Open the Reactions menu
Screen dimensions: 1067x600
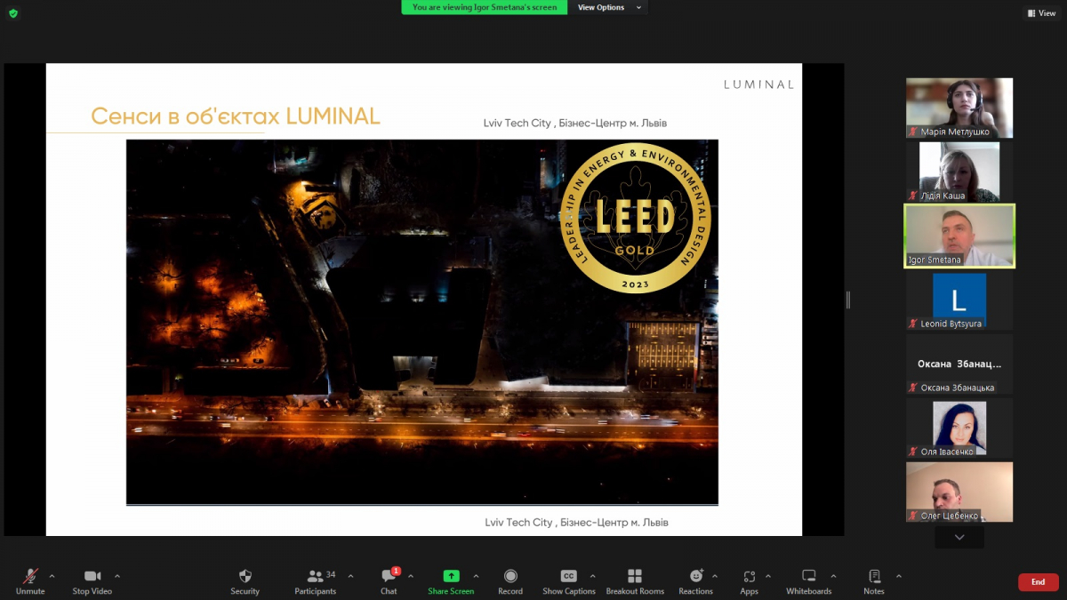(x=695, y=577)
